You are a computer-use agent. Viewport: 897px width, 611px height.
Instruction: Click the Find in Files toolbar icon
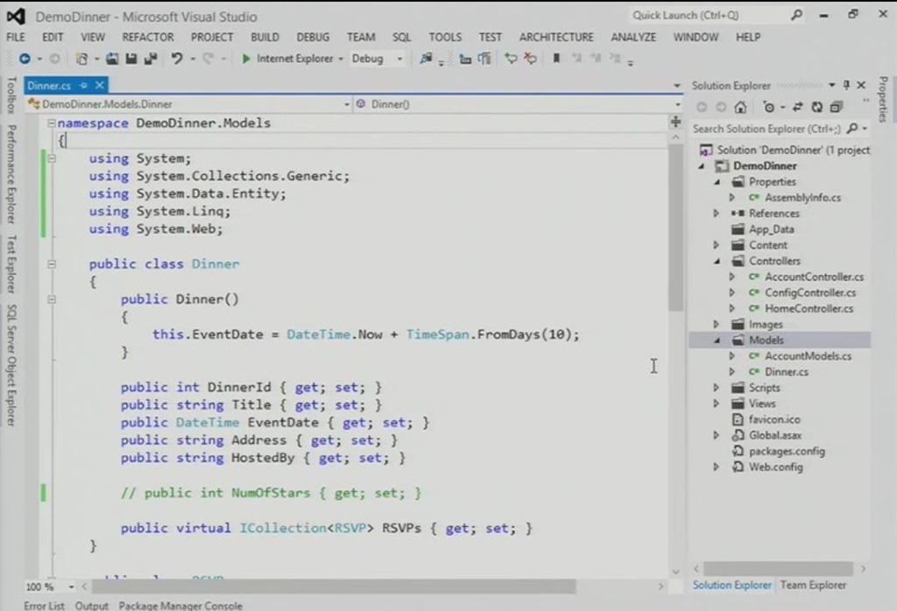tap(426, 59)
